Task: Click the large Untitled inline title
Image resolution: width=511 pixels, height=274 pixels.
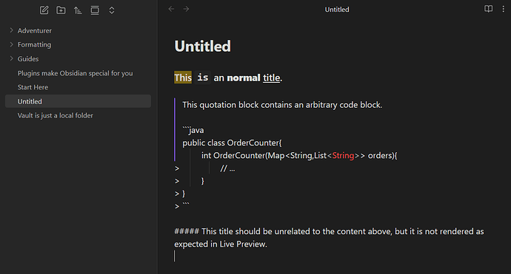Action: click(x=202, y=46)
